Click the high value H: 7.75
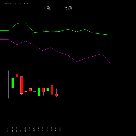136x136 pixels. point(69,7)
